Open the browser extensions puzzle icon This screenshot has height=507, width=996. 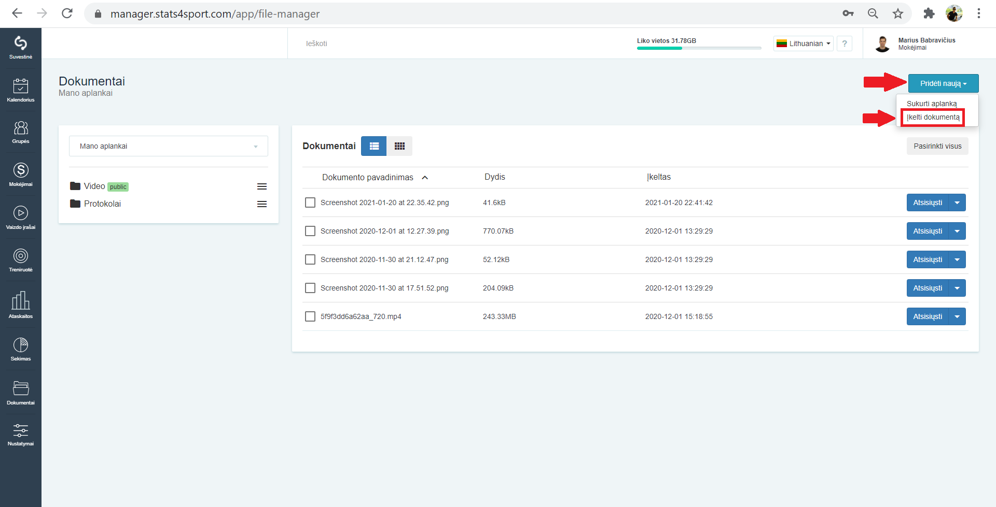pyautogui.click(x=929, y=13)
